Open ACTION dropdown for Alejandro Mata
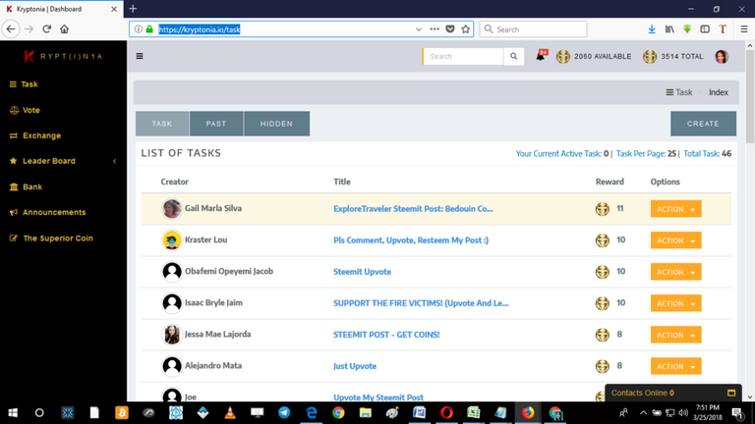 [x=675, y=366]
